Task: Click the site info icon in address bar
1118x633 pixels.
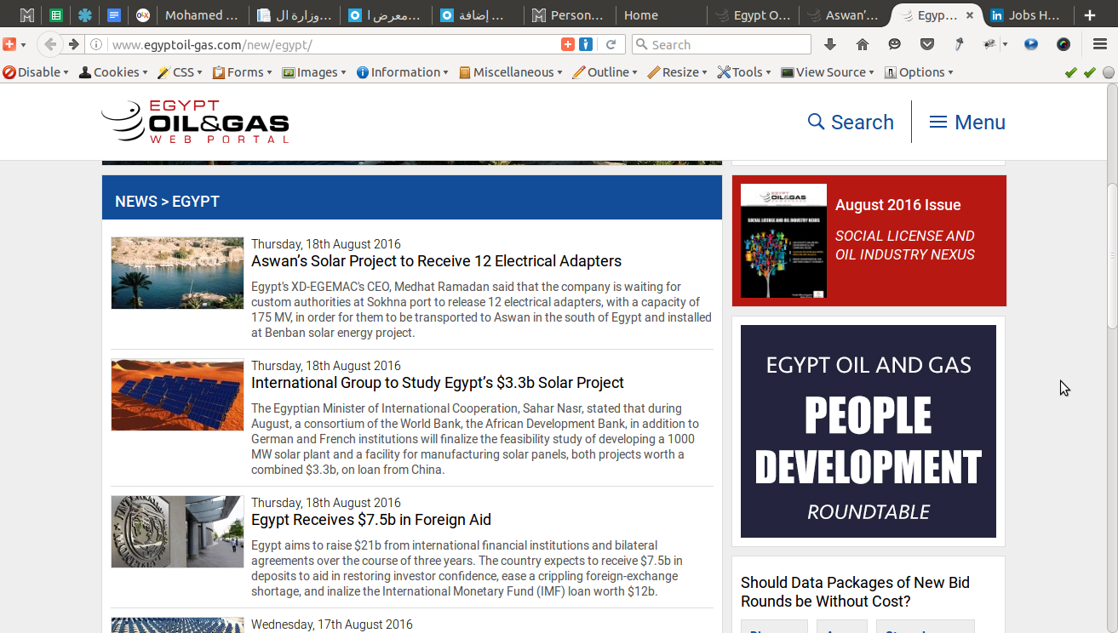Action: coord(97,44)
